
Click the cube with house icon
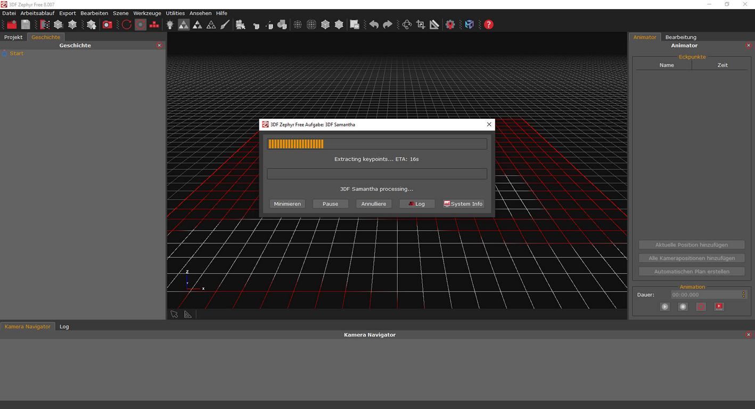point(92,24)
